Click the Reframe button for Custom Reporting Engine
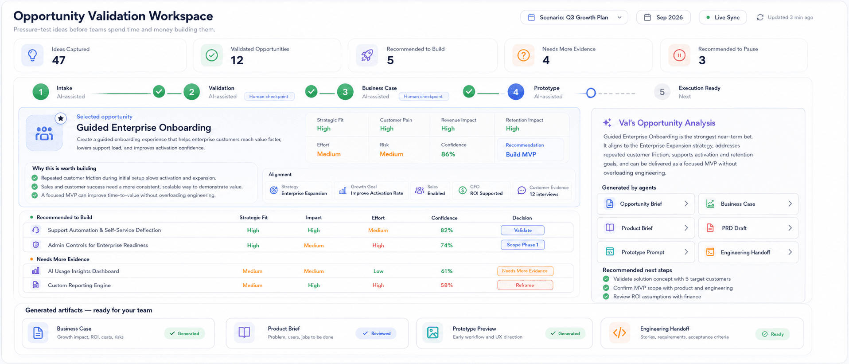Screen dimensions: 849x364 pyautogui.click(x=525, y=285)
